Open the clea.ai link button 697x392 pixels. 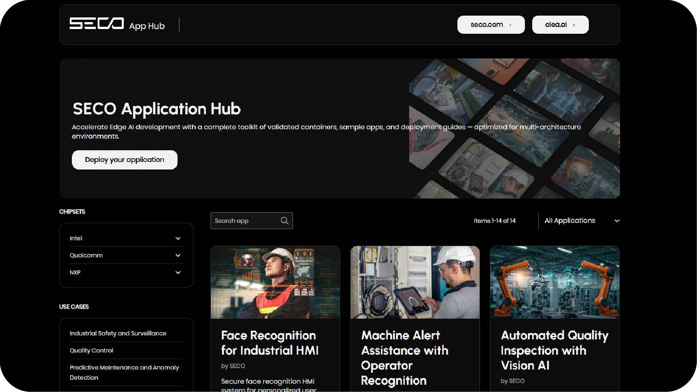point(556,25)
